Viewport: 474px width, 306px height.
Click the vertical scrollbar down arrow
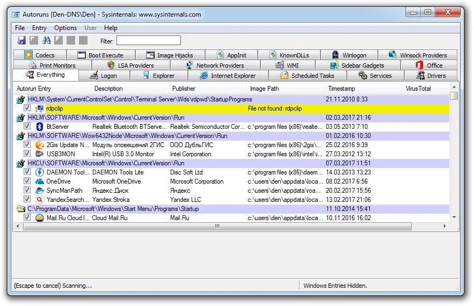[x=454, y=217]
